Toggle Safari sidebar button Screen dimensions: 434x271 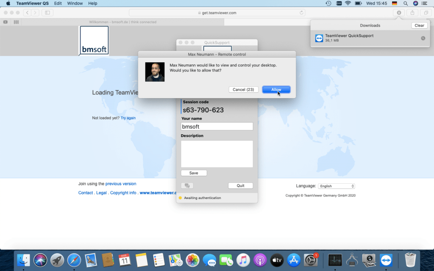tap(47, 13)
